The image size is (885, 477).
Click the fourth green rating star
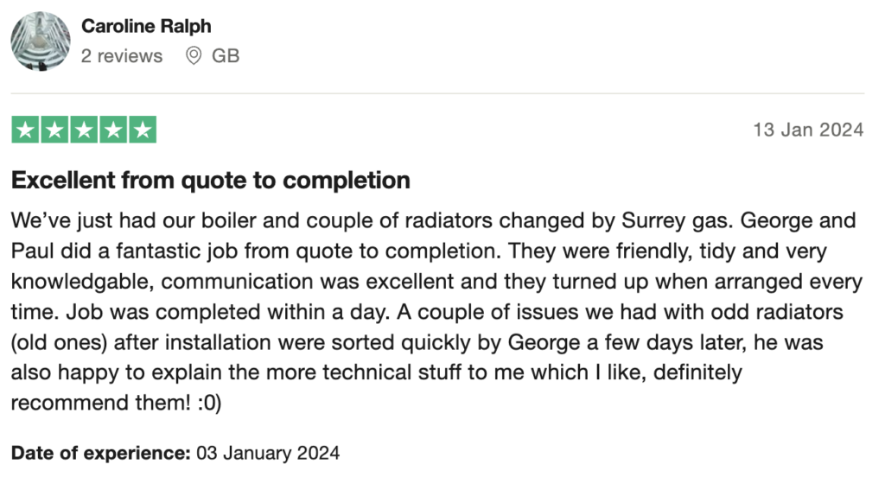pyautogui.click(x=113, y=130)
